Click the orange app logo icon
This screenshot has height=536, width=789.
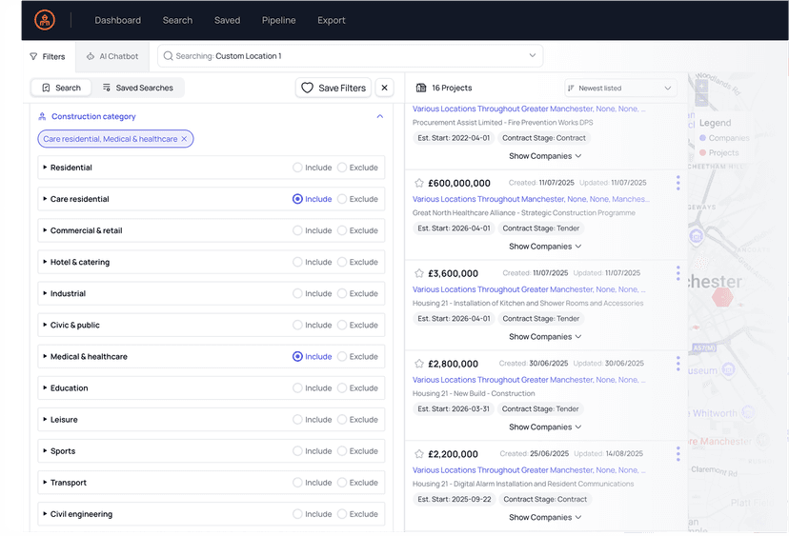(45, 20)
